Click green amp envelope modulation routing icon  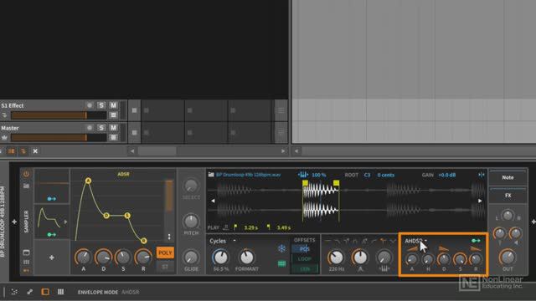point(476,241)
